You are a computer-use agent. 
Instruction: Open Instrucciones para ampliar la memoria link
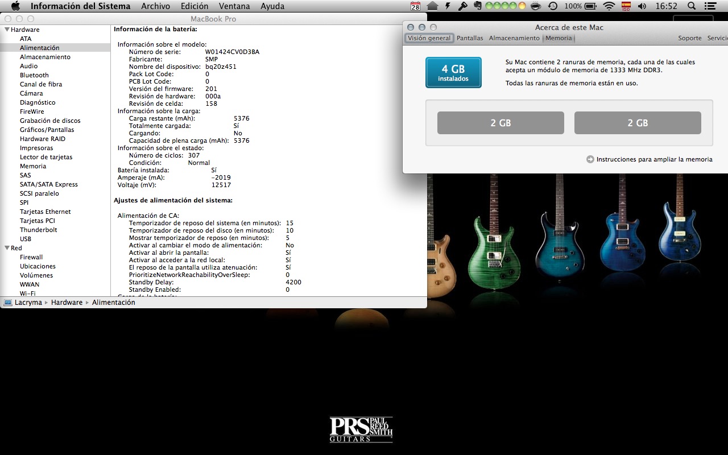tap(654, 159)
